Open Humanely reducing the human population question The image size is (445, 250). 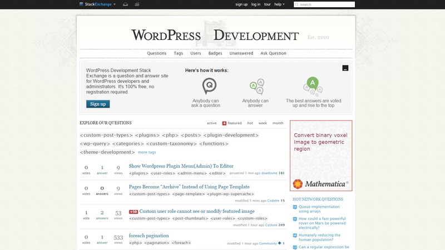pos(319,237)
